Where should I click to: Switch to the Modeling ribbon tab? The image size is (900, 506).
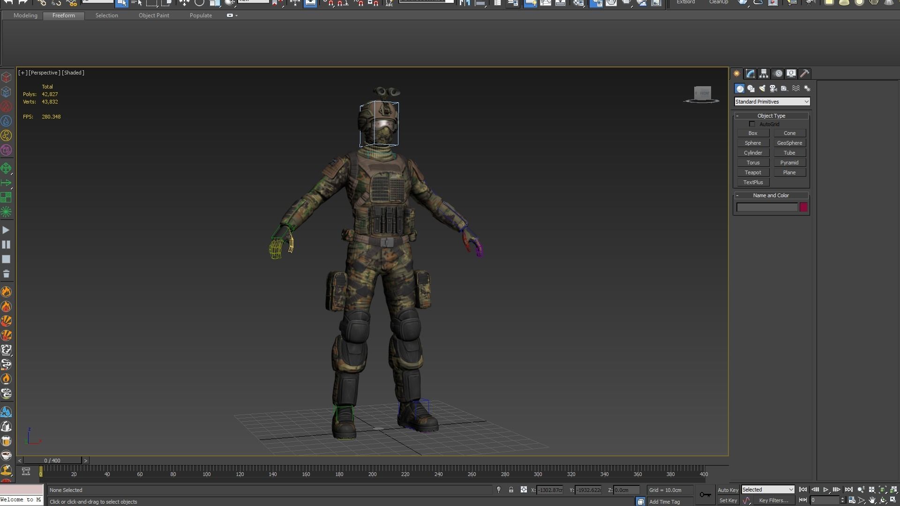click(x=25, y=15)
